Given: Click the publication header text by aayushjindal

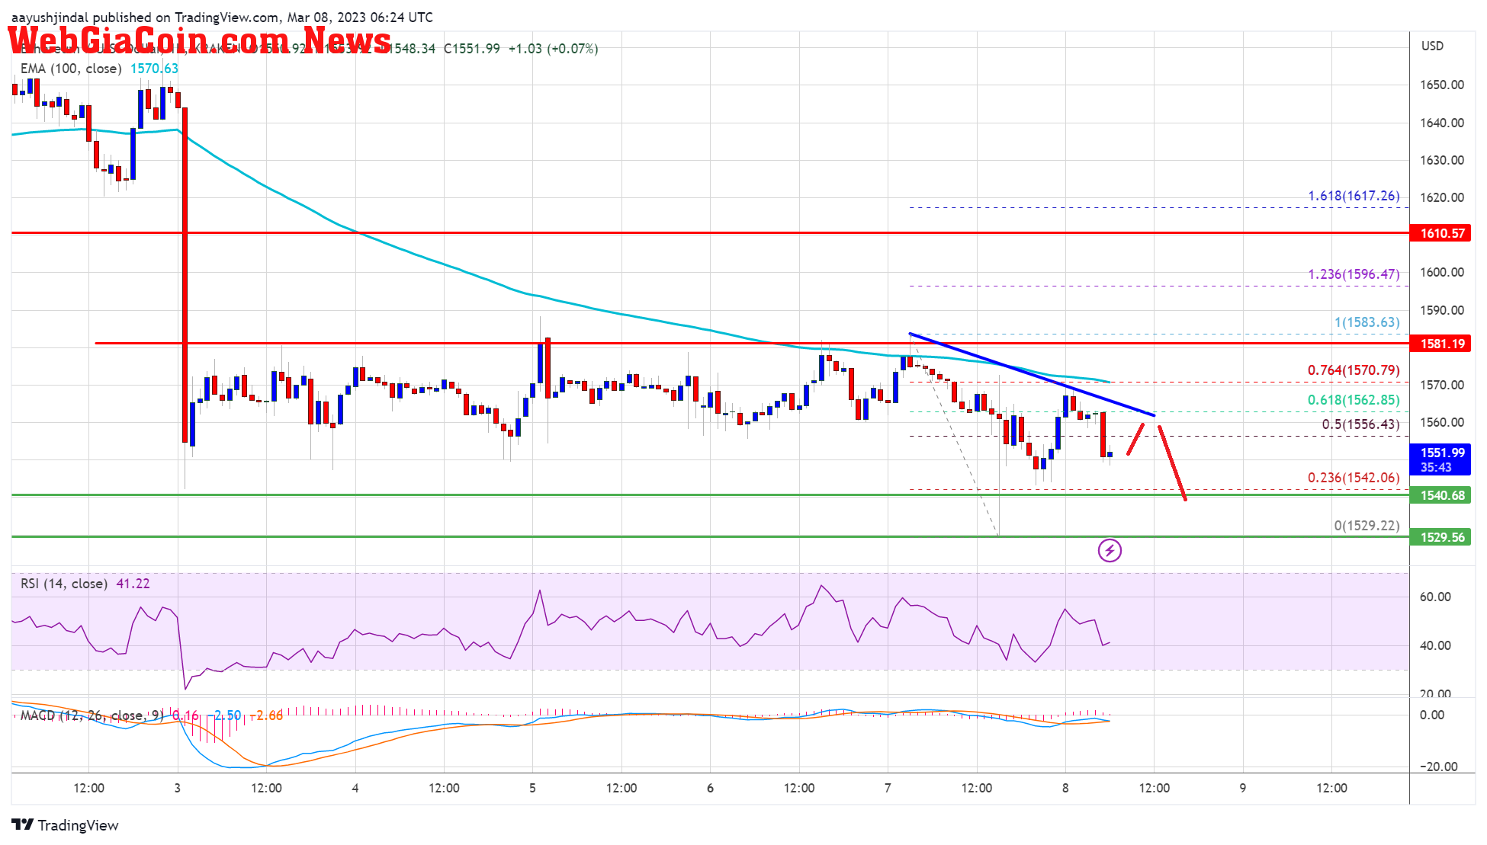Looking at the screenshot, I should (x=222, y=17).
